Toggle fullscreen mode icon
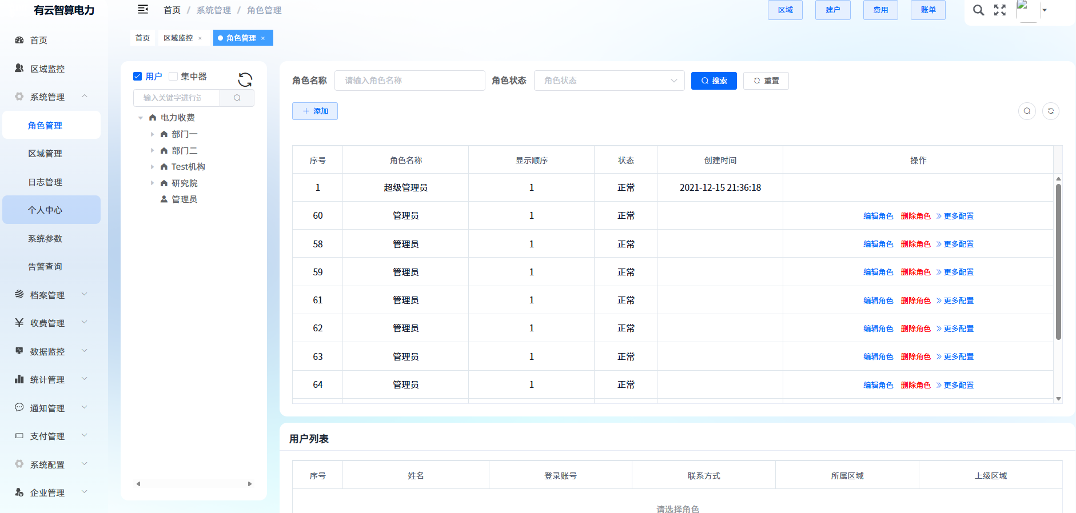The width and height of the screenshot is (1076, 513). pos(999,10)
